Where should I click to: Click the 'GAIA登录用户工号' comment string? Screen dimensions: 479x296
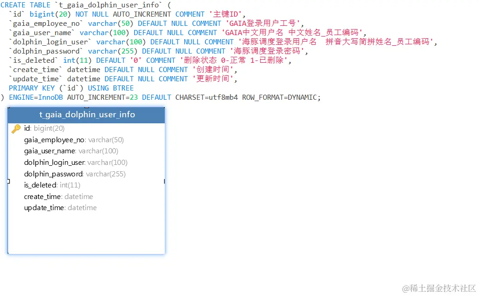tap(263, 24)
